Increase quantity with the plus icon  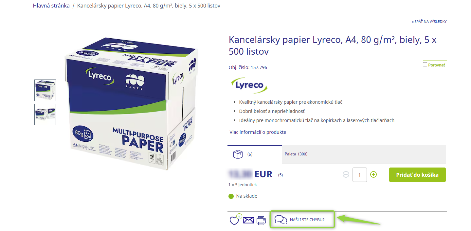[x=373, y=174]
